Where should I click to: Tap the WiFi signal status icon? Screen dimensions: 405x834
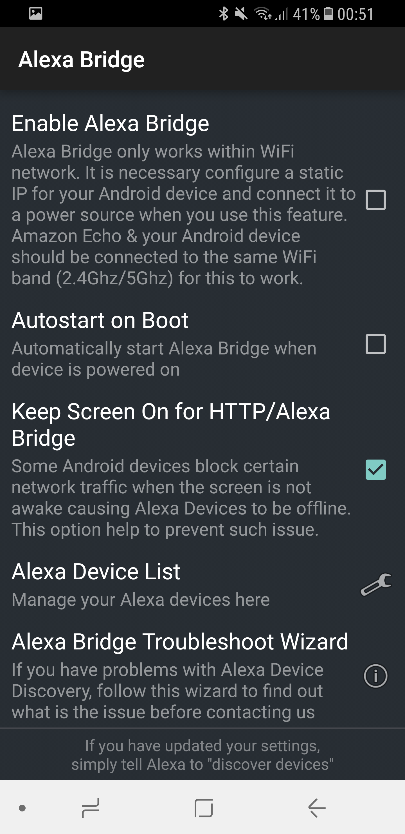pyautogui.click(x=262, y=14)
